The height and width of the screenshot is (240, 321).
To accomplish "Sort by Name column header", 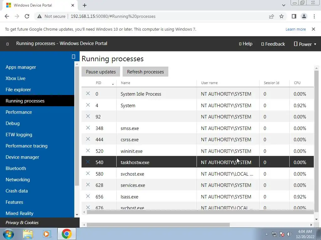I will click(x=125, y=83).
